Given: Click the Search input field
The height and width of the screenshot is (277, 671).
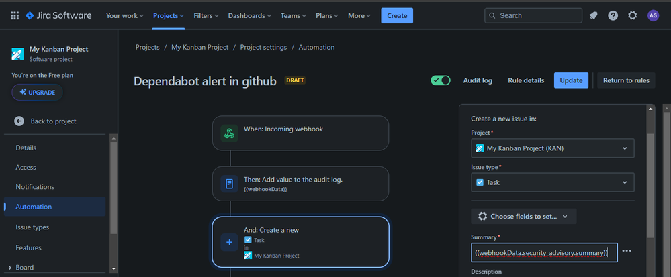Looking at the screenshot, I should (533, 16).
